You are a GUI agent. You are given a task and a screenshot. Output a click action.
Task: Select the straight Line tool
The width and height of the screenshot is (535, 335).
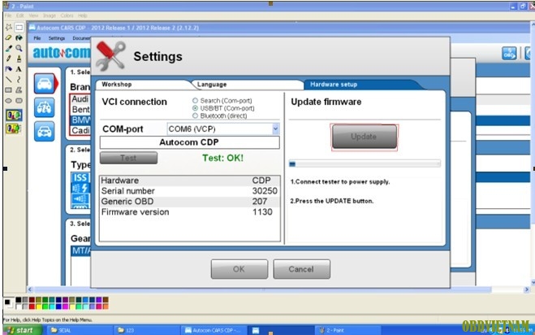(9, 80)
